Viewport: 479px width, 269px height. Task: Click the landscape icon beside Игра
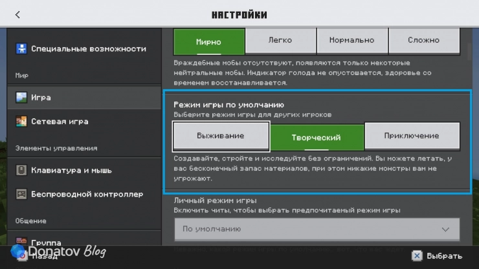coord(21,98)
